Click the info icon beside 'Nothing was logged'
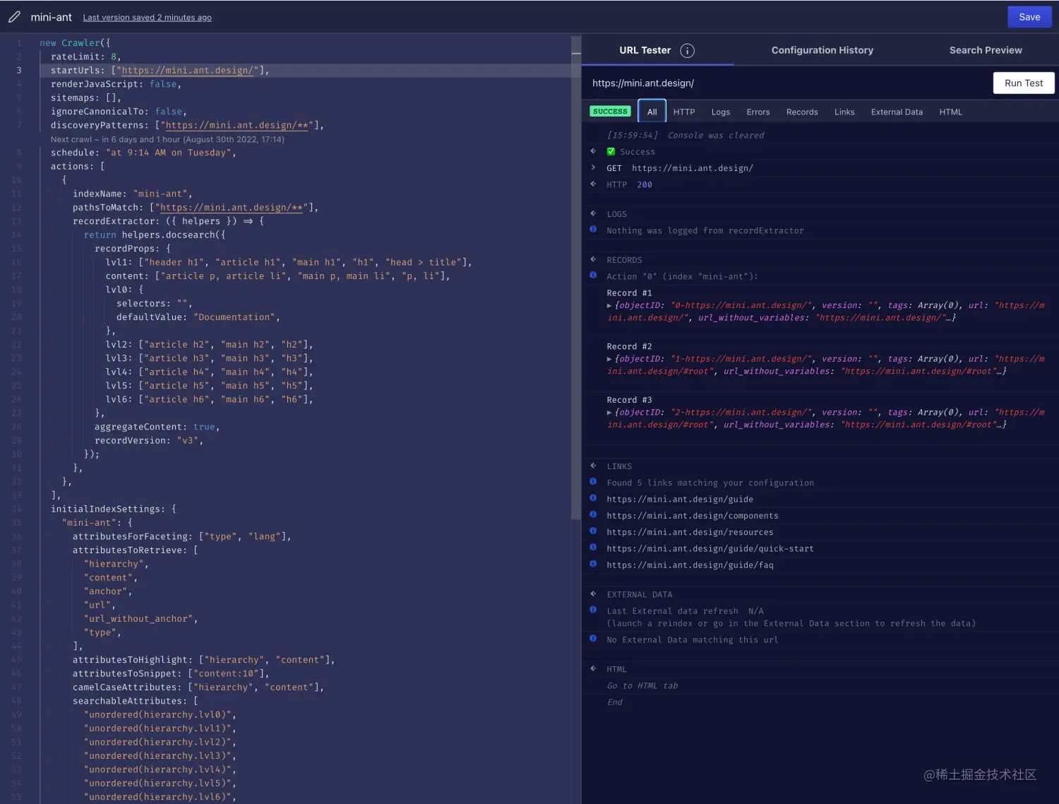 pos(593,229)
